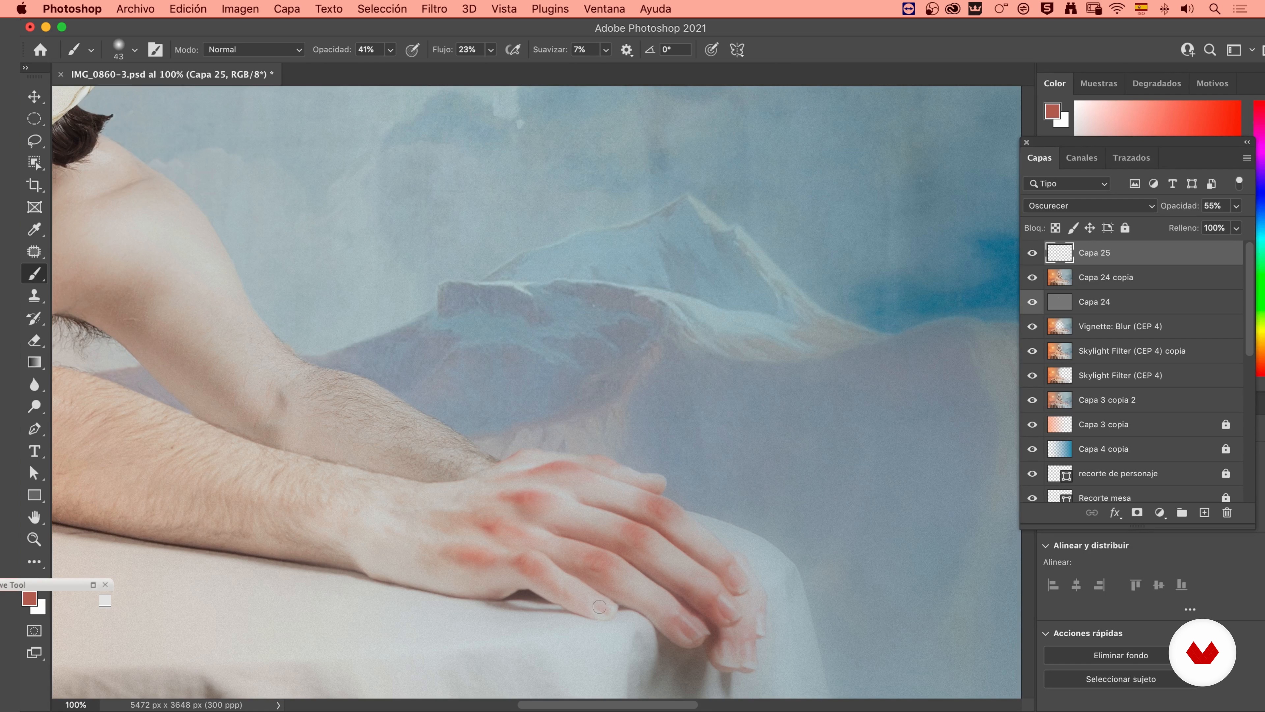This screenshot has width=1265, height=712.
Task: Open brush Opacidad 41% slider dropdown
Action: point(390,50)
